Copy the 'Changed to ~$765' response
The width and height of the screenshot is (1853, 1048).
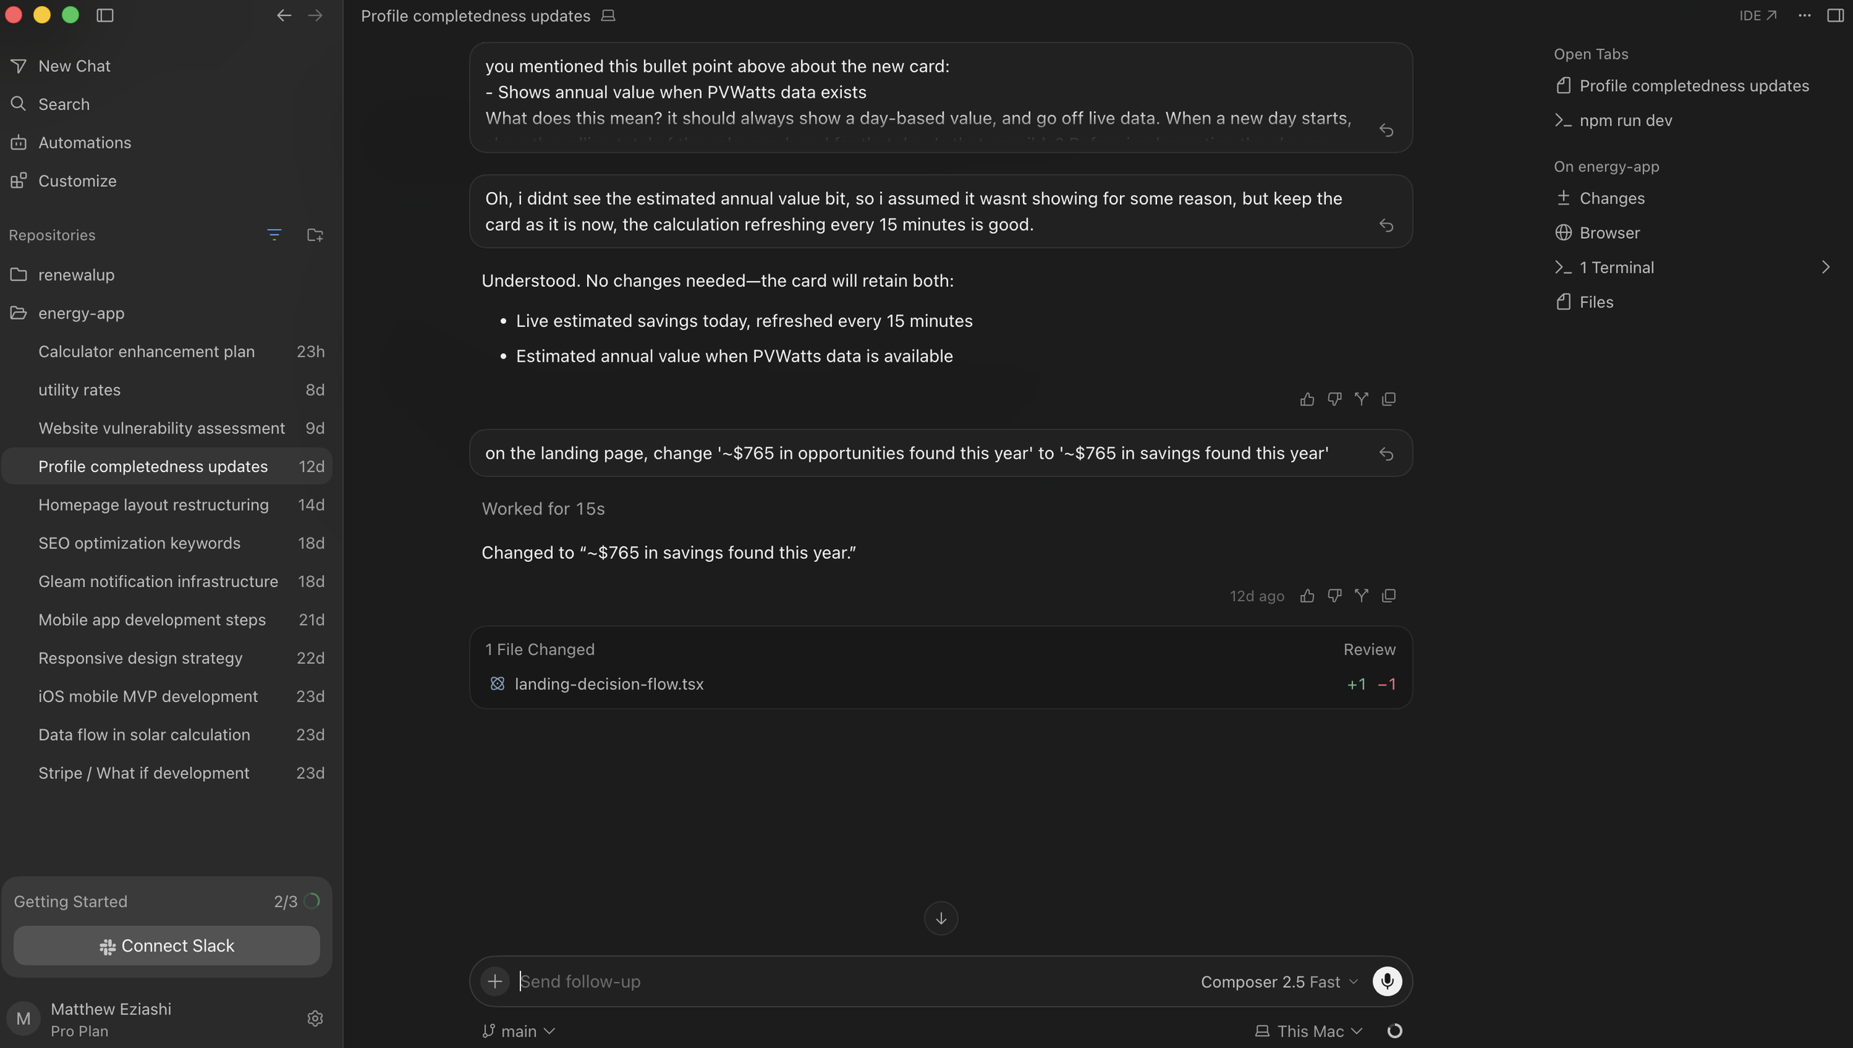pyautogui.click(x=1388, y=596)
